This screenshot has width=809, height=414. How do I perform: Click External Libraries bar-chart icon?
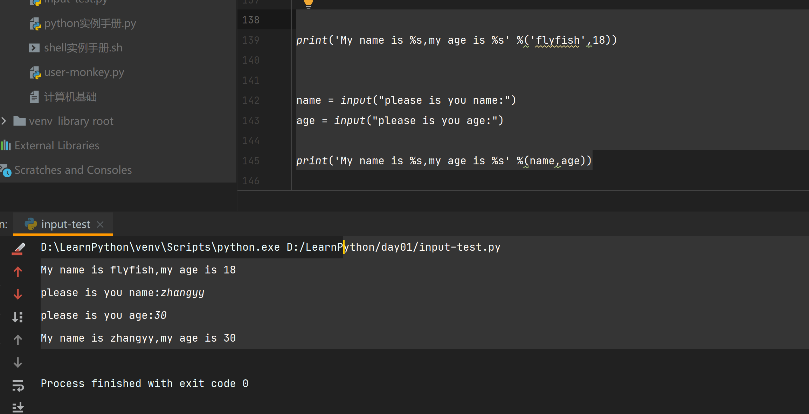tap(6, 145)
